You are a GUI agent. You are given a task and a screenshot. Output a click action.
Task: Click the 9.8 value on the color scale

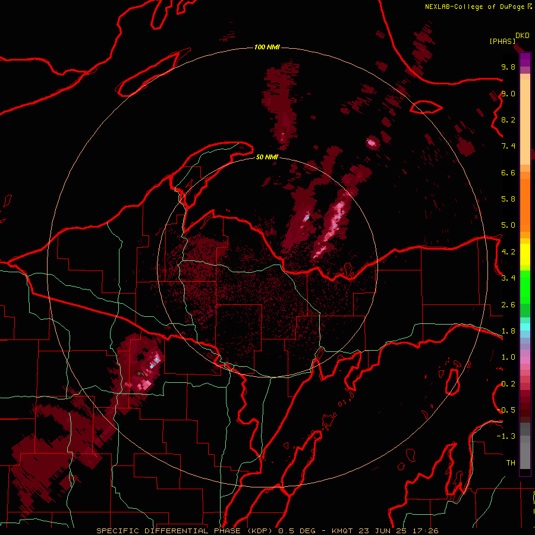tap(508, 67)
